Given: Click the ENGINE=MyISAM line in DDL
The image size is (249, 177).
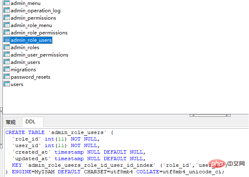Looking at the screenshot, I should 115,172.
